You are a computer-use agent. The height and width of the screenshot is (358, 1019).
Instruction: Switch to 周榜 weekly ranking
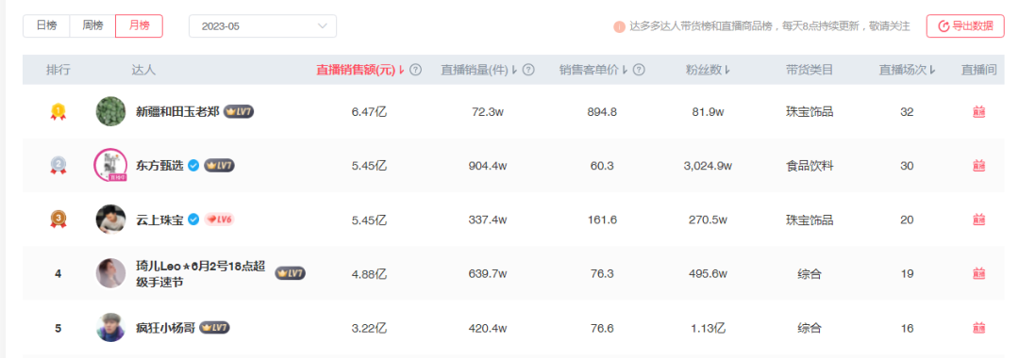(92, 26)
